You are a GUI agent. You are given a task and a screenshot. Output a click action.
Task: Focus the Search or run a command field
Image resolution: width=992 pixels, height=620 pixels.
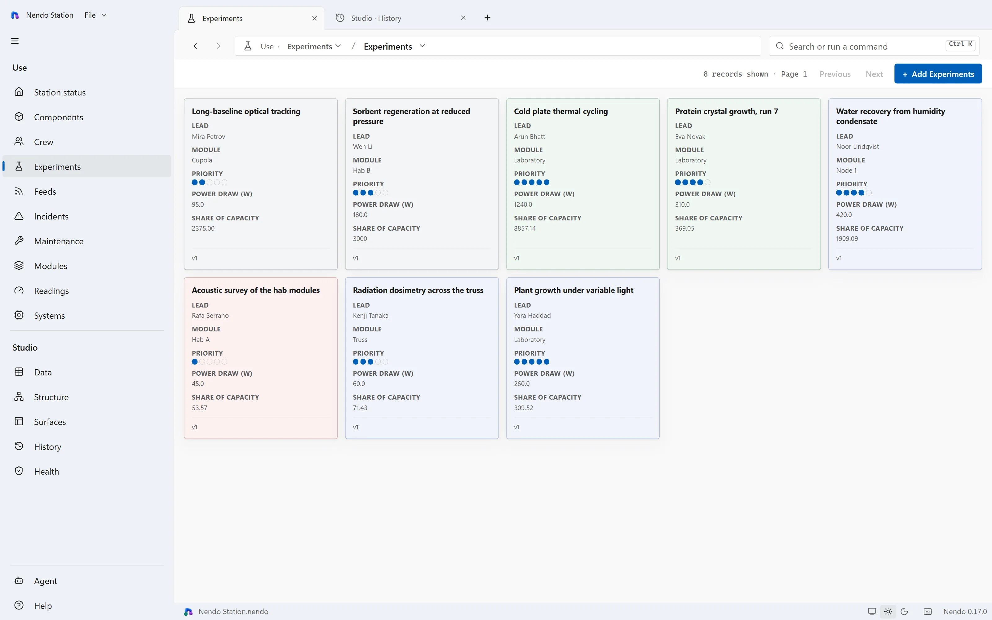pyautogui.click(x=874, y=46)
